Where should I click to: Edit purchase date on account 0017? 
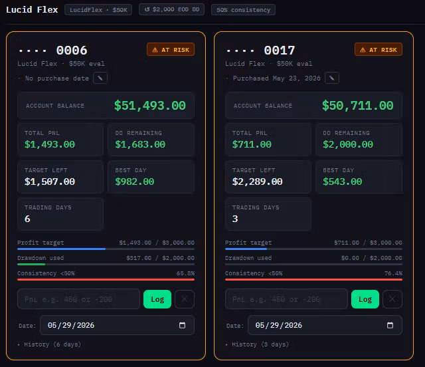[x=332, y=78]
